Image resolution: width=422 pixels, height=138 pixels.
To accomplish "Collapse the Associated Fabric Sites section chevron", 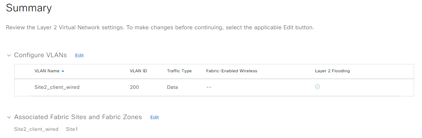I will click(x=9, y=117).
